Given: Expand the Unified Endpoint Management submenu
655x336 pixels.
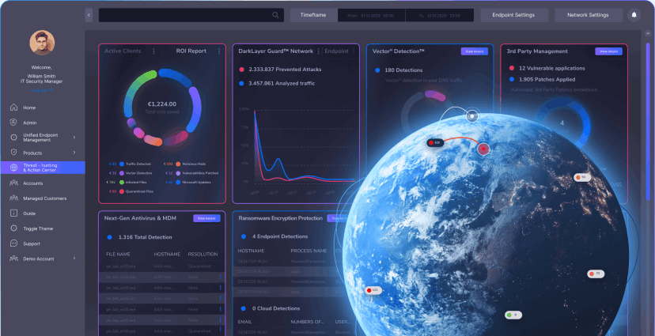Looking at the screenshot, I should tap(74, 138).
